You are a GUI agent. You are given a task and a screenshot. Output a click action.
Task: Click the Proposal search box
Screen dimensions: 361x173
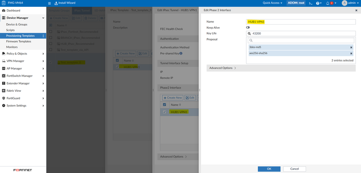(x=301, y=40)
